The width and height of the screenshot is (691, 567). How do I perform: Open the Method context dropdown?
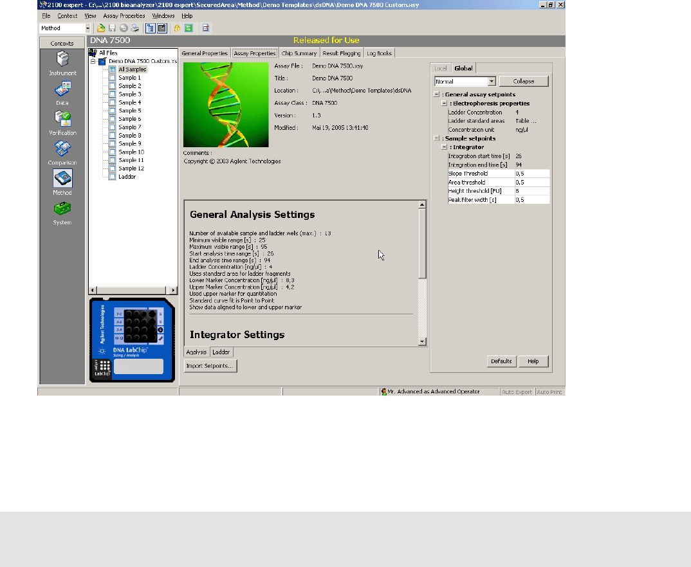(88, 28)
